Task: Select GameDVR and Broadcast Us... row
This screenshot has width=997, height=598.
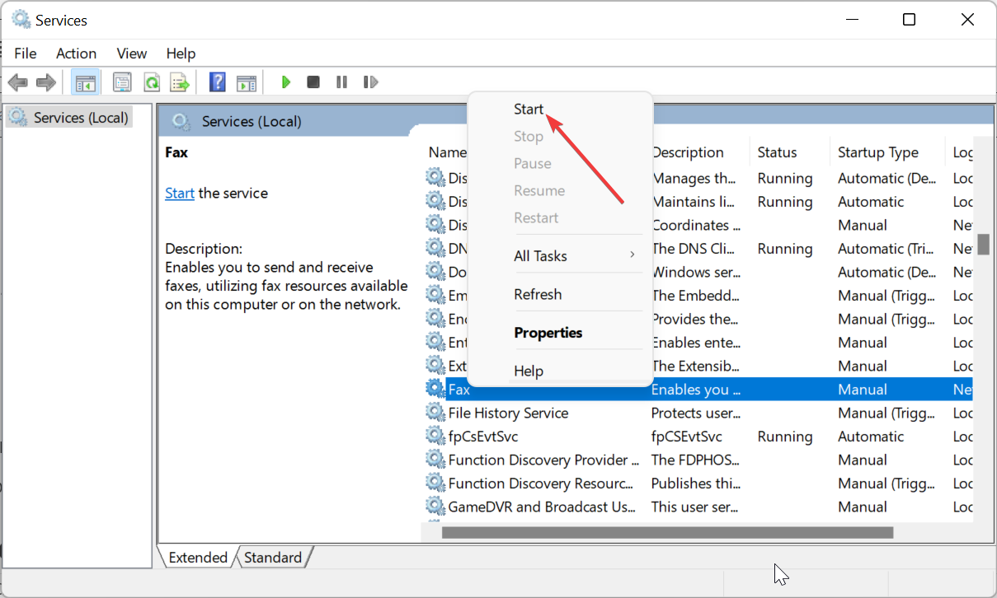Action: [698, 507]
